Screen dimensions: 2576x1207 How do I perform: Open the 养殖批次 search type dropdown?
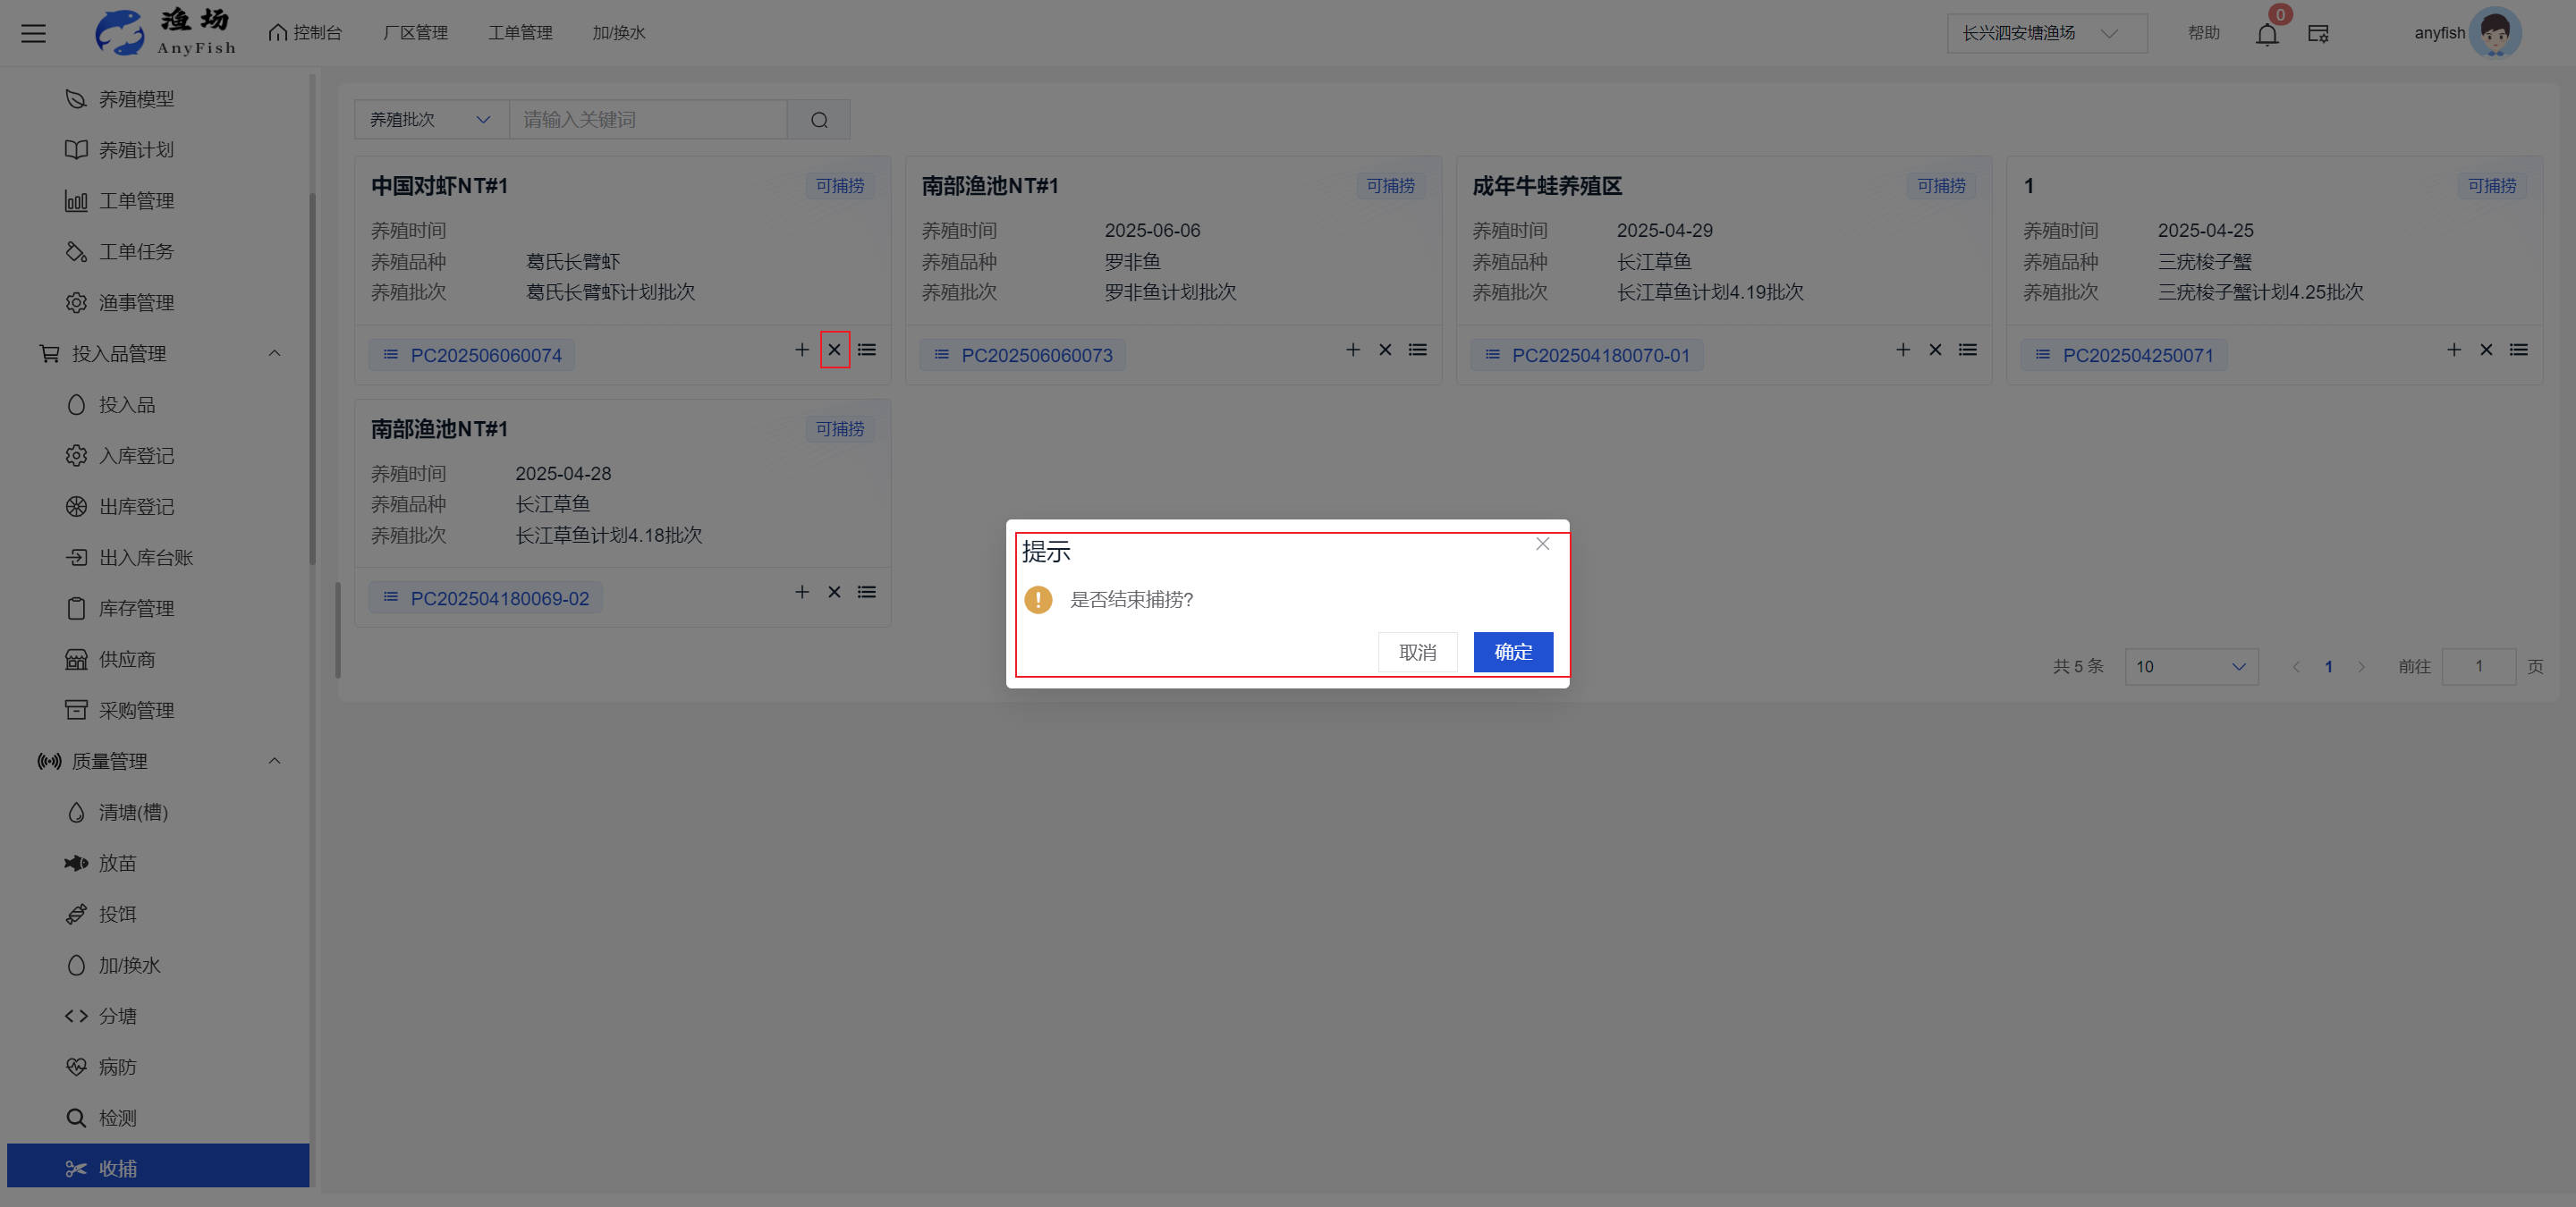(431, 120)
